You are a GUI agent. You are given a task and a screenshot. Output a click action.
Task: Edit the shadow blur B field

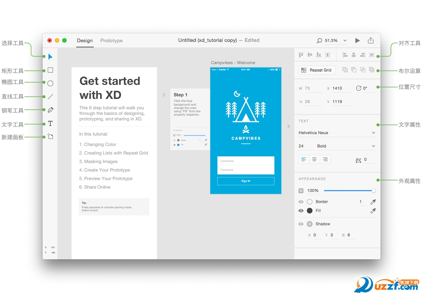[351, 235]
